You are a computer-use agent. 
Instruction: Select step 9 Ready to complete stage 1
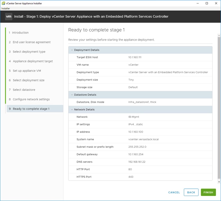[35, 109]
